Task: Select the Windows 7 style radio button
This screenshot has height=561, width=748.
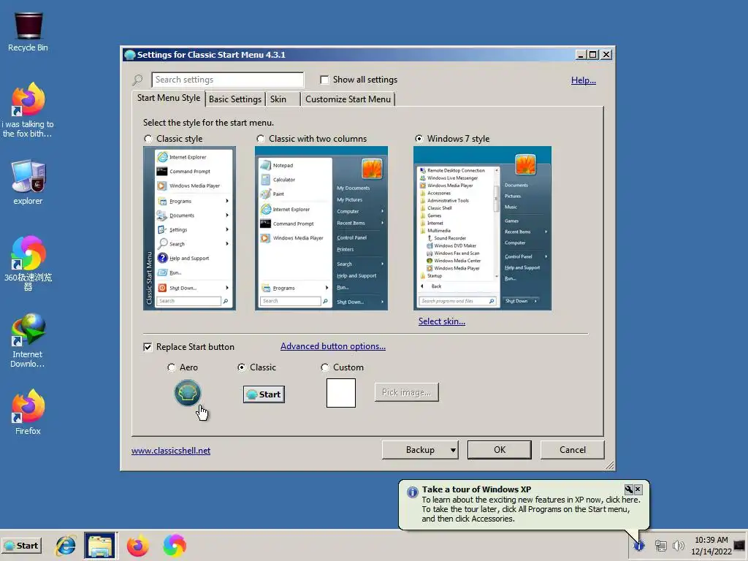Action: click(x=419, y=139)
